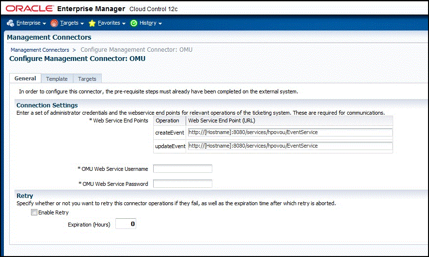The image size is (429, 257).
Task: Focus the updateEvent URL field
Action: [290, 146]
